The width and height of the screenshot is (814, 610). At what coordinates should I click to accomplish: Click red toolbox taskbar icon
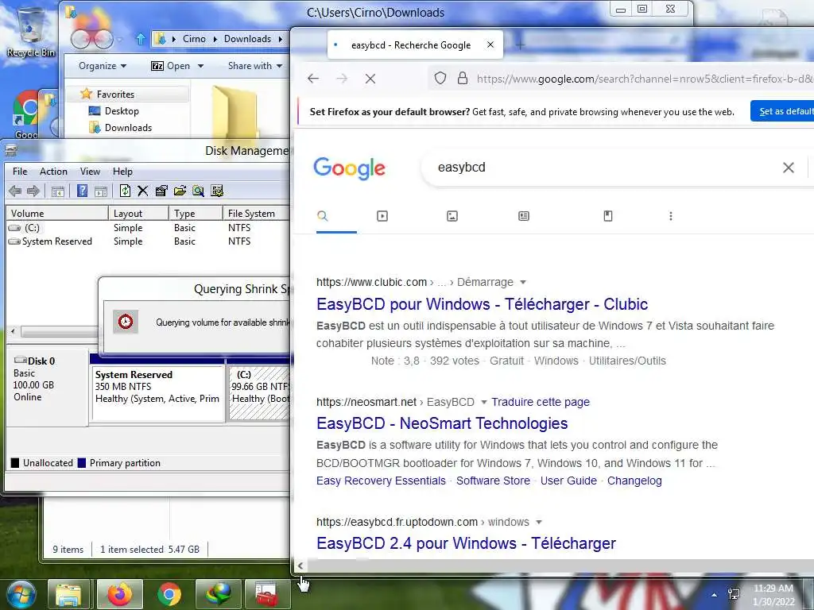(267, 594)
